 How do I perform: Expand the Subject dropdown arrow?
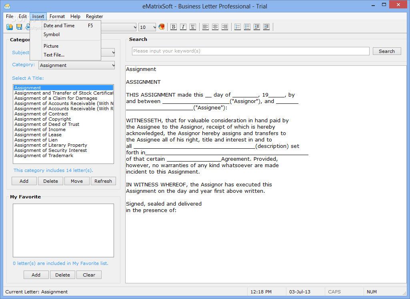click(113, 53)
